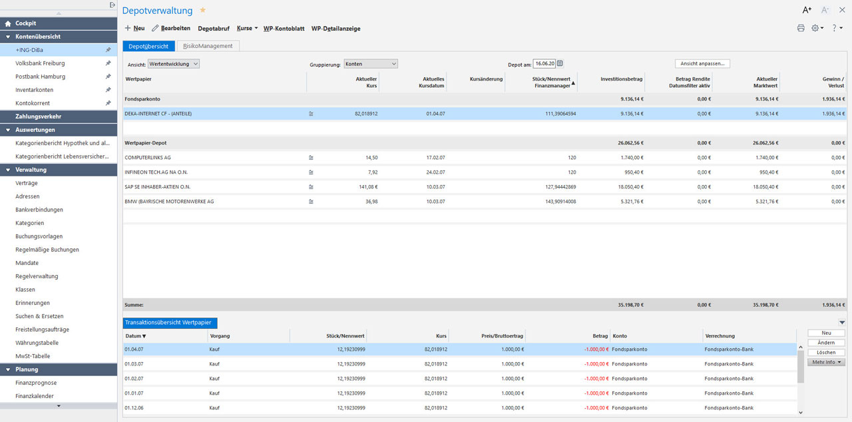Click Bearbeiten in the toolbar

[x=171, y=29]
